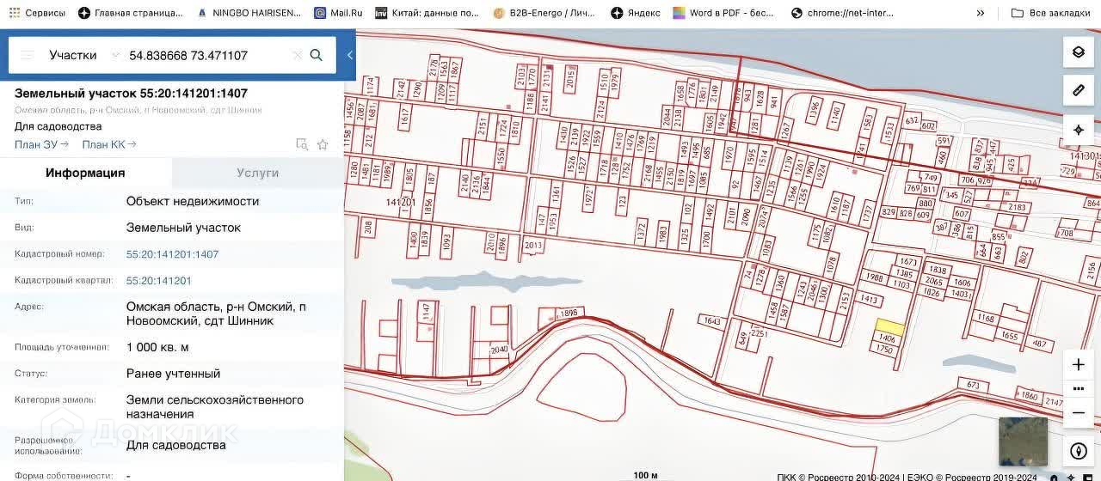Image resolution: width=1101 pixels, height=481 pixels.
Task: Switch to satellite basemap thumbnail
Action: pos(1023,441)
